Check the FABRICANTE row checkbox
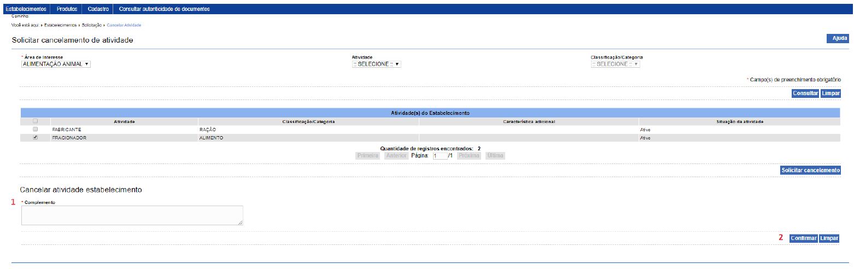This screenshot has height=269, width=854. [x=36, y=130]
